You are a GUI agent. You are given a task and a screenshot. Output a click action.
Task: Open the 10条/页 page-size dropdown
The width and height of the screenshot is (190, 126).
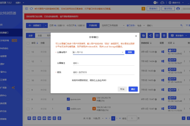coord(98,118)
